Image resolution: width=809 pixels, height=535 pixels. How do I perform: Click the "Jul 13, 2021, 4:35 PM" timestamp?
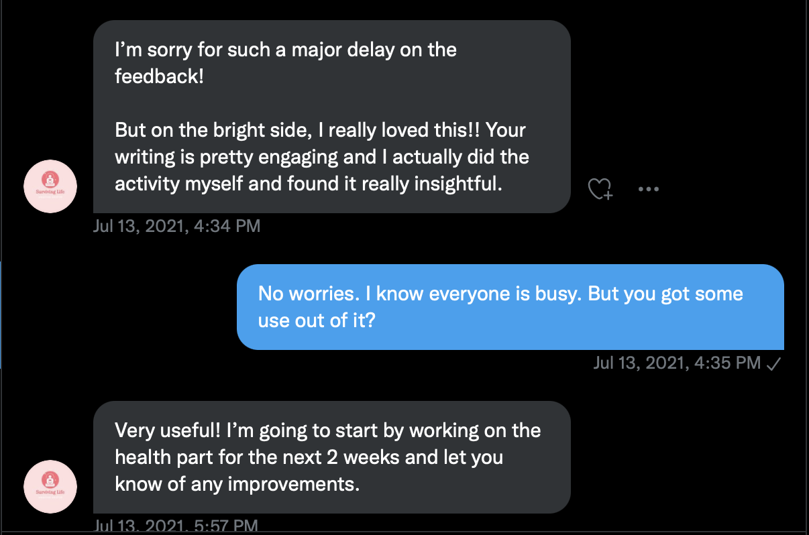[x=678, y=363]
